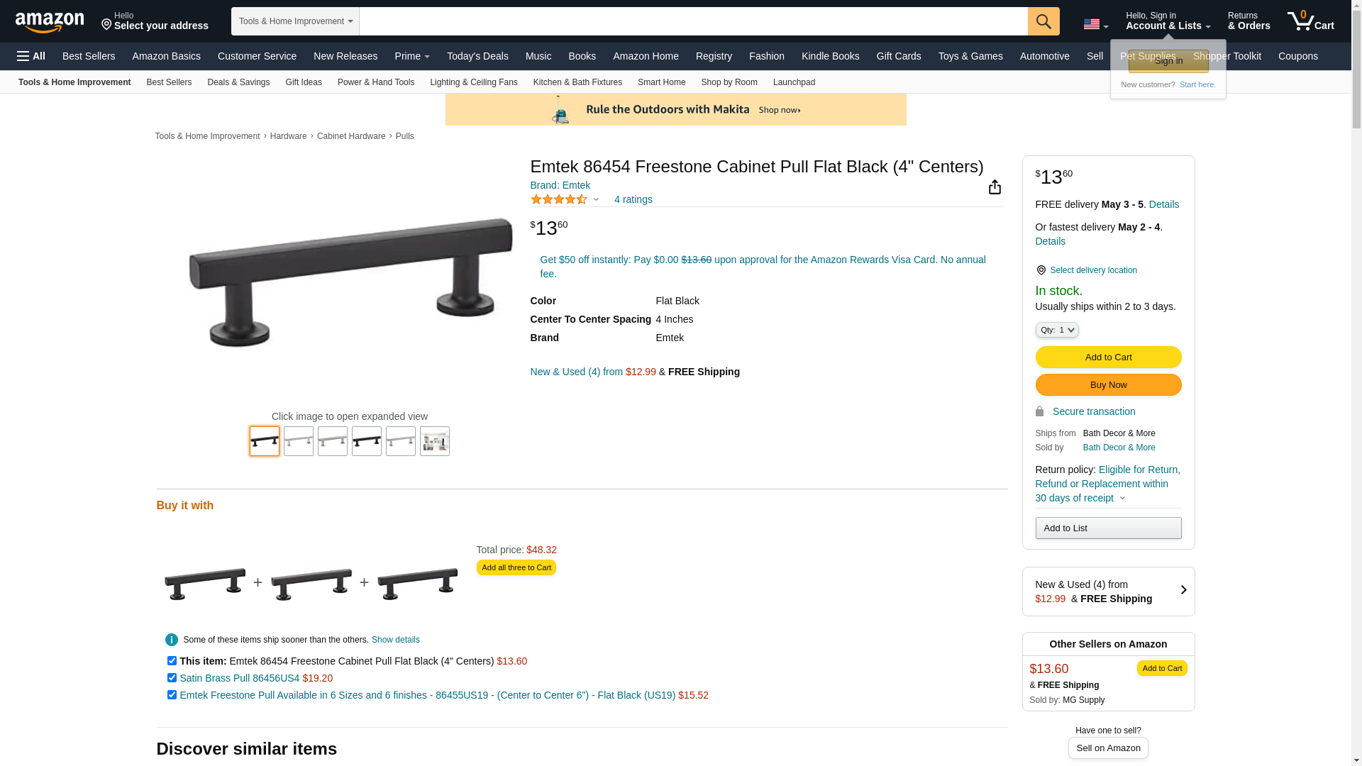1362x766 pixels.
Task: Open the cart icon
Action: coord(1310,21)
